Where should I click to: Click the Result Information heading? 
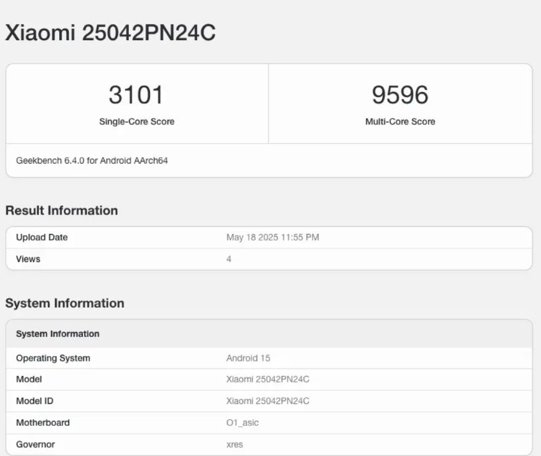click(x=61, y=210)
